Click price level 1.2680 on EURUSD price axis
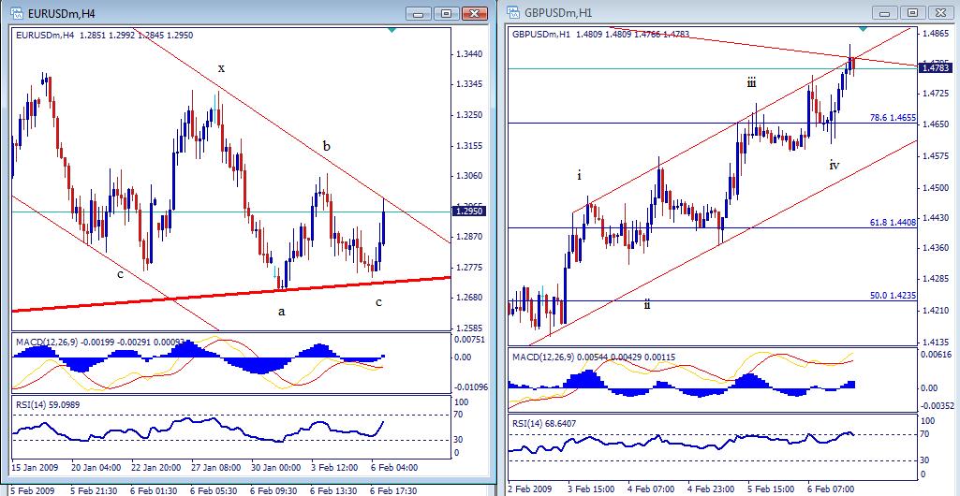 pyautogui.click(x=468, y=298)
